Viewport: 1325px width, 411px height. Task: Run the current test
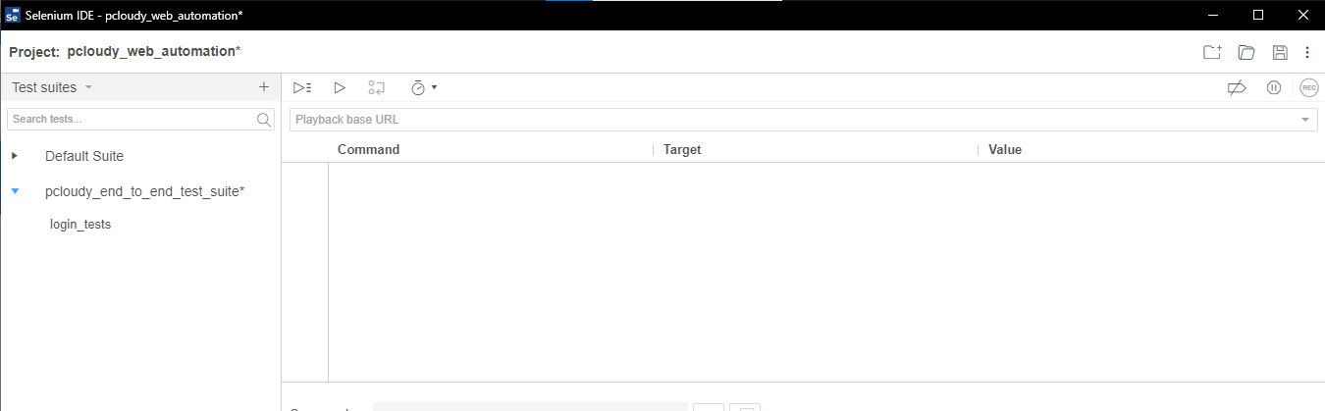click(x=340, y=87)
